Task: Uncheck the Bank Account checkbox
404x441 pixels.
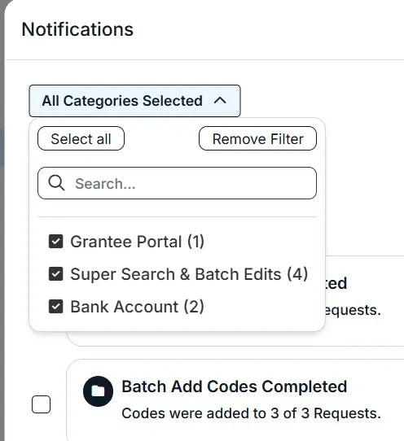Action: pos(55,306)
